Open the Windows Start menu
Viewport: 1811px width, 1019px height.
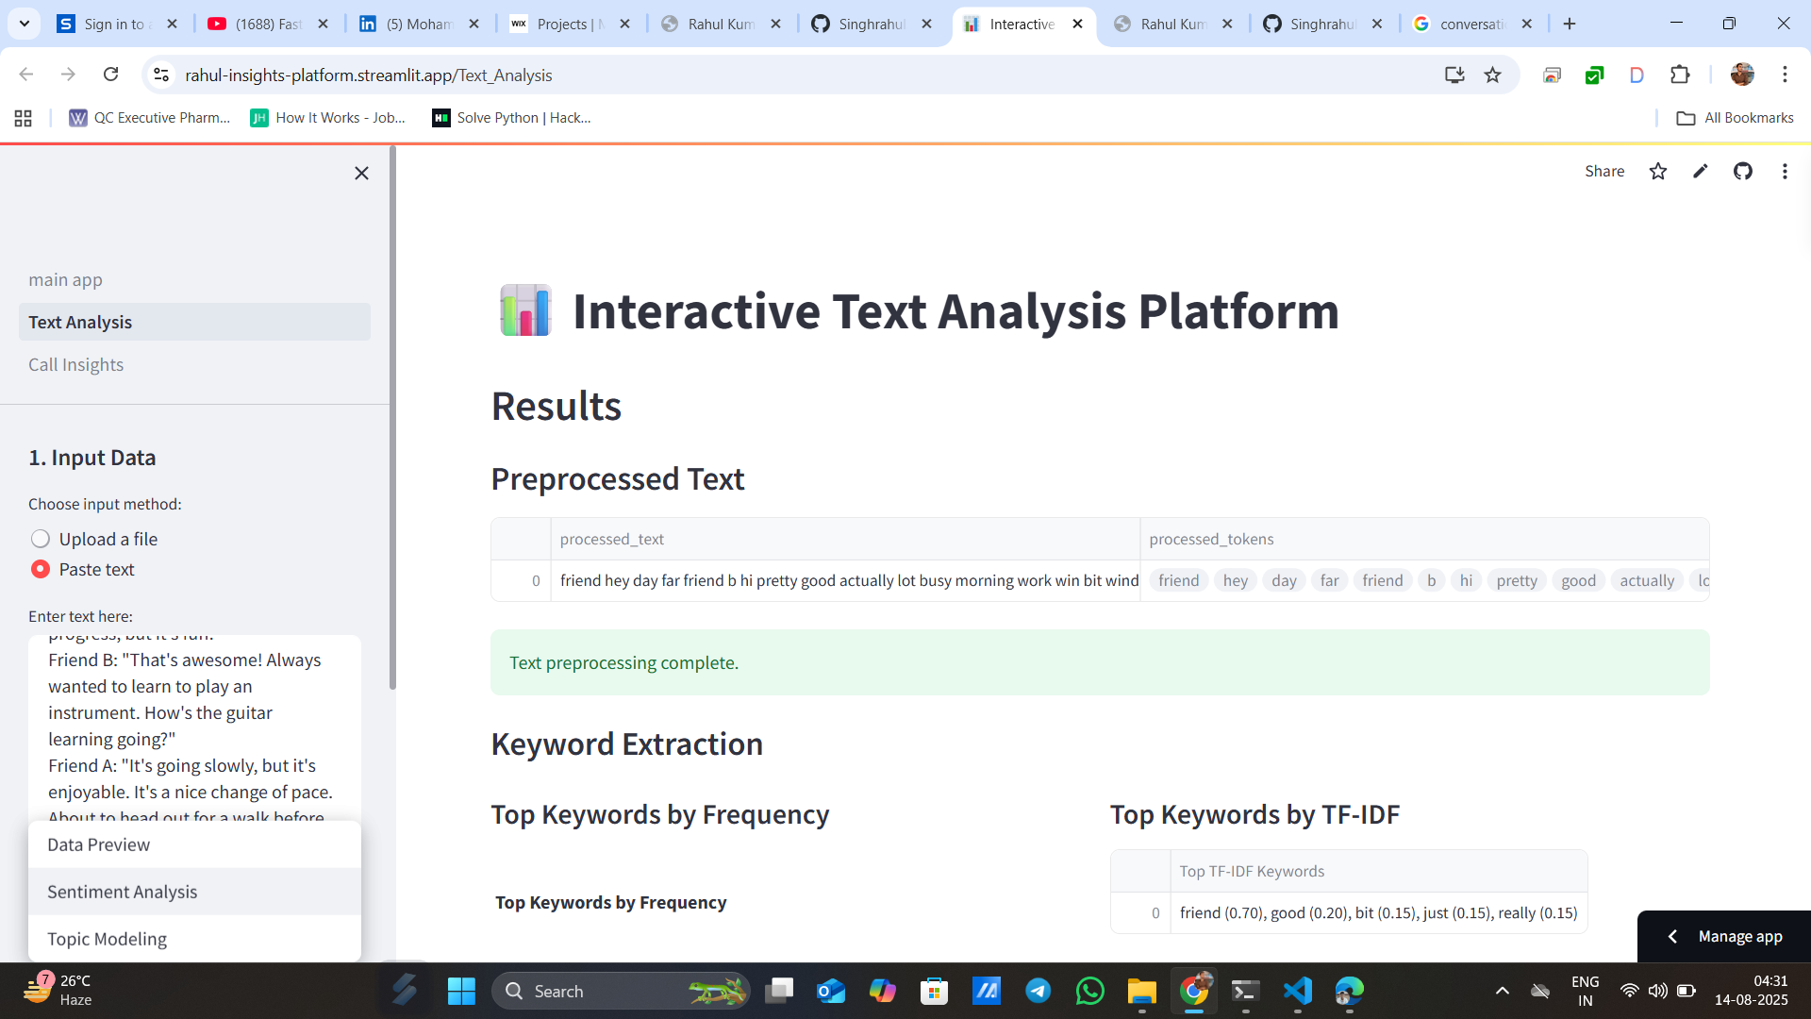tap(461, 991)
